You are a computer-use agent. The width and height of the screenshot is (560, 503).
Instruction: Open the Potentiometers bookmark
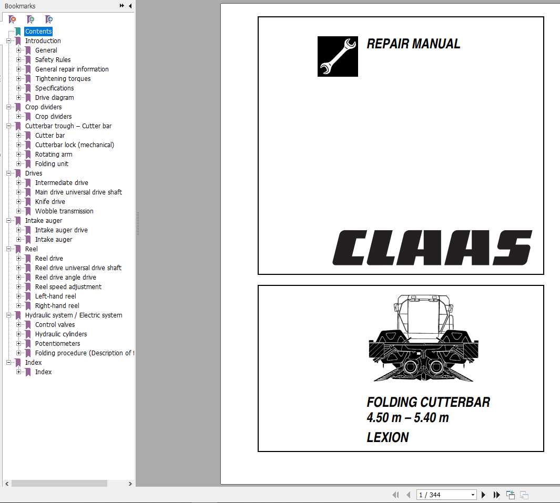57,343
